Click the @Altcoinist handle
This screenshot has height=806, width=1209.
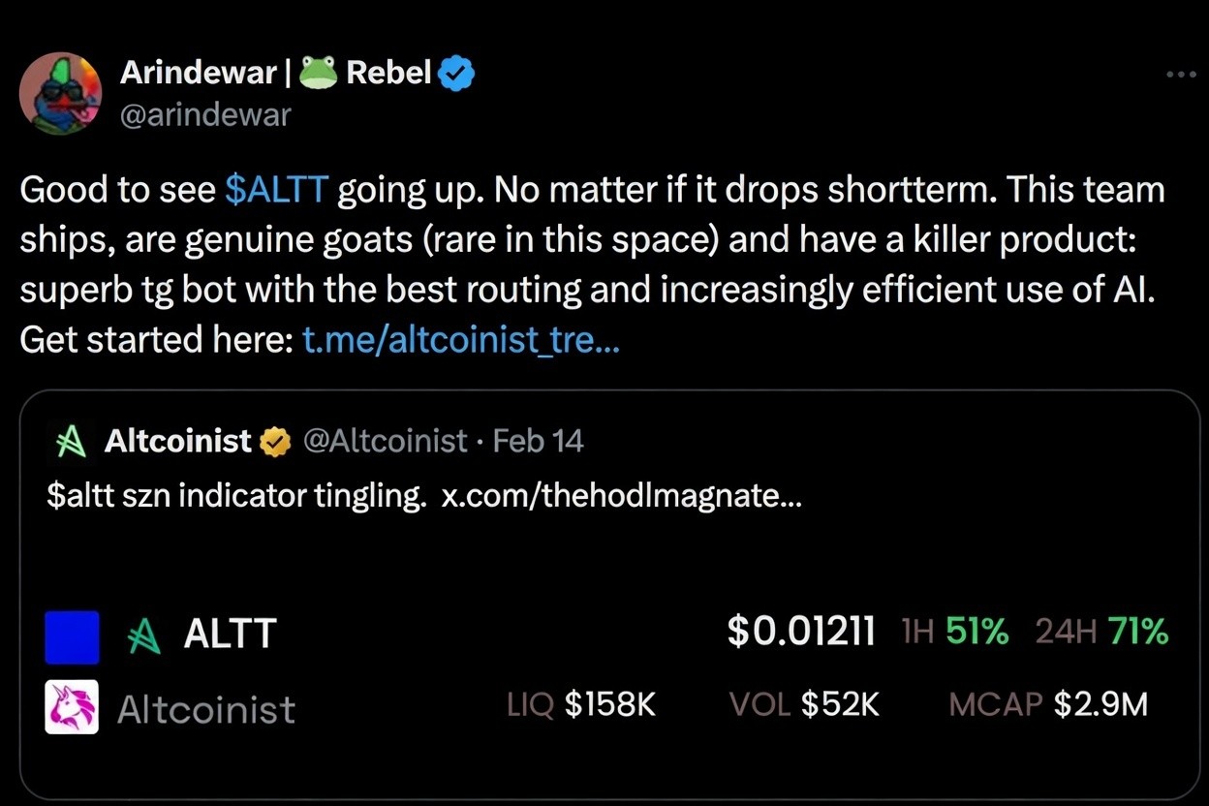click(388, 441)
